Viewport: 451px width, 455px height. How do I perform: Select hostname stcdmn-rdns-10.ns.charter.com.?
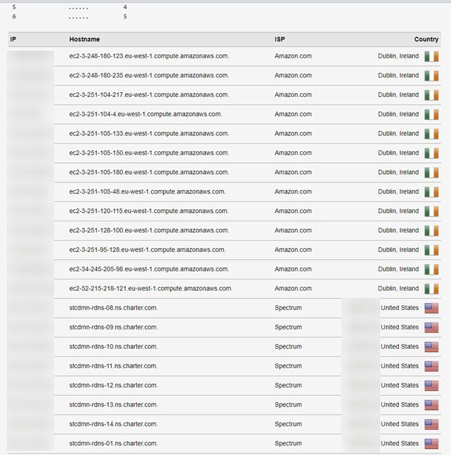pos(114,347)
